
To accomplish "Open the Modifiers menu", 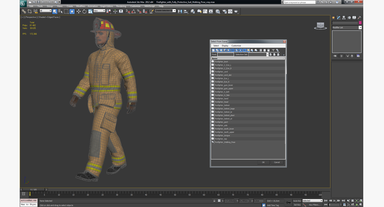I will click(x=81, y=6).
